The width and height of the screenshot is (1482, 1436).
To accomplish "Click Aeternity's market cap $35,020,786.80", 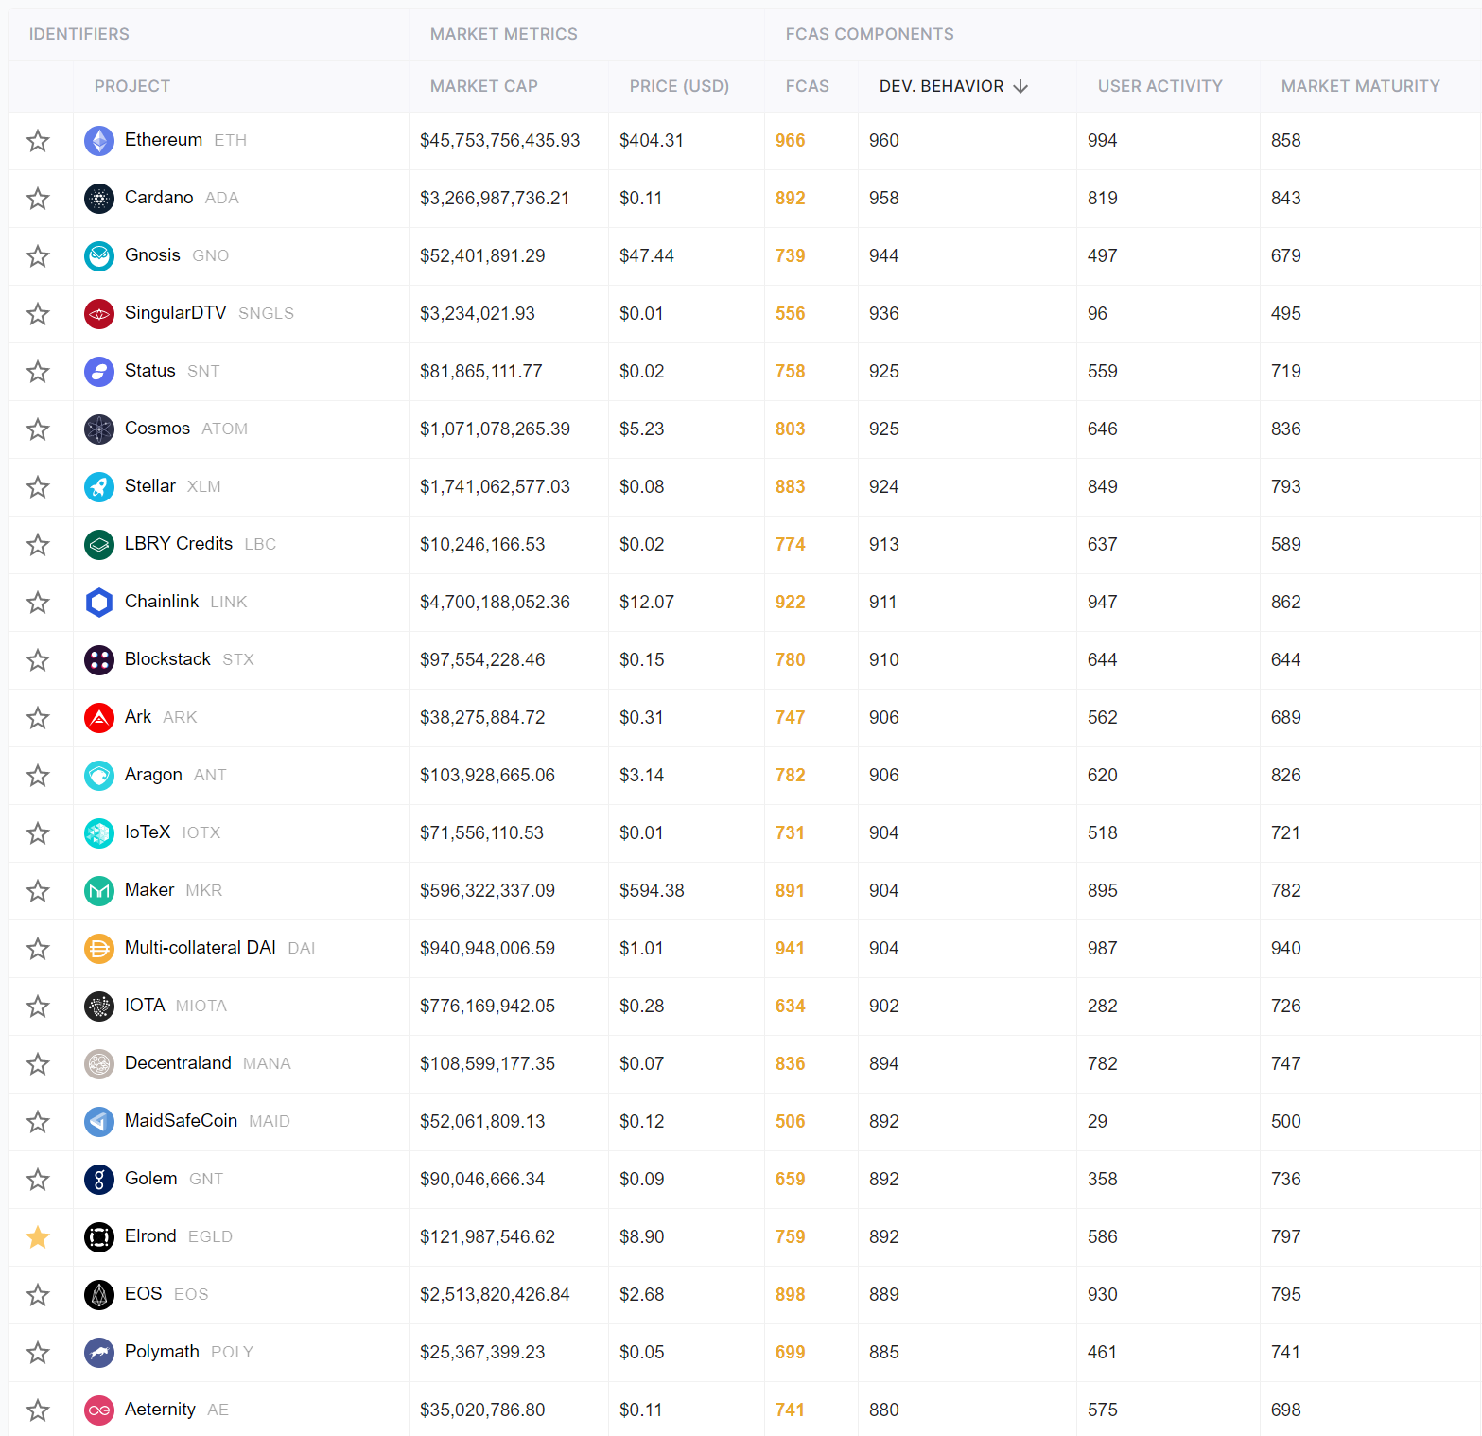I will tap(482, 1410).
